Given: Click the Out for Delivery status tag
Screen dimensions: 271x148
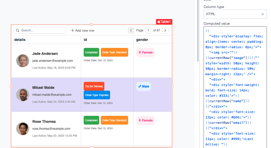Looking at the screenshot, I should 94,86.
